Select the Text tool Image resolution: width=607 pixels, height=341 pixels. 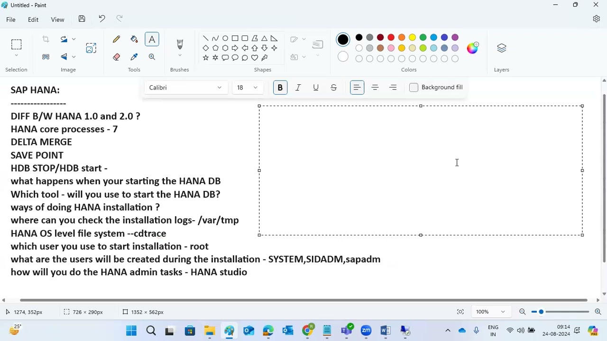pyautogui.click(x=152, y=39)
